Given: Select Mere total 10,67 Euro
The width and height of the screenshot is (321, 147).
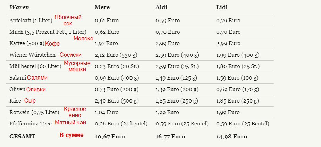Looking at the screenshot, I should (110, 137).
